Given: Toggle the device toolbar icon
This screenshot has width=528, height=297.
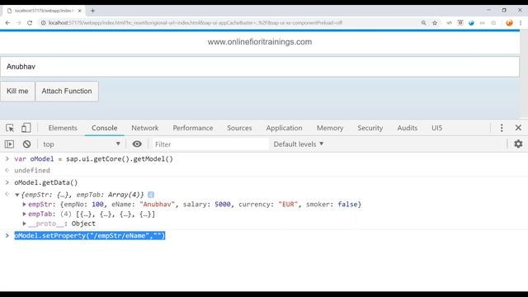Looking at the screenshot, I should coord(26,128).
